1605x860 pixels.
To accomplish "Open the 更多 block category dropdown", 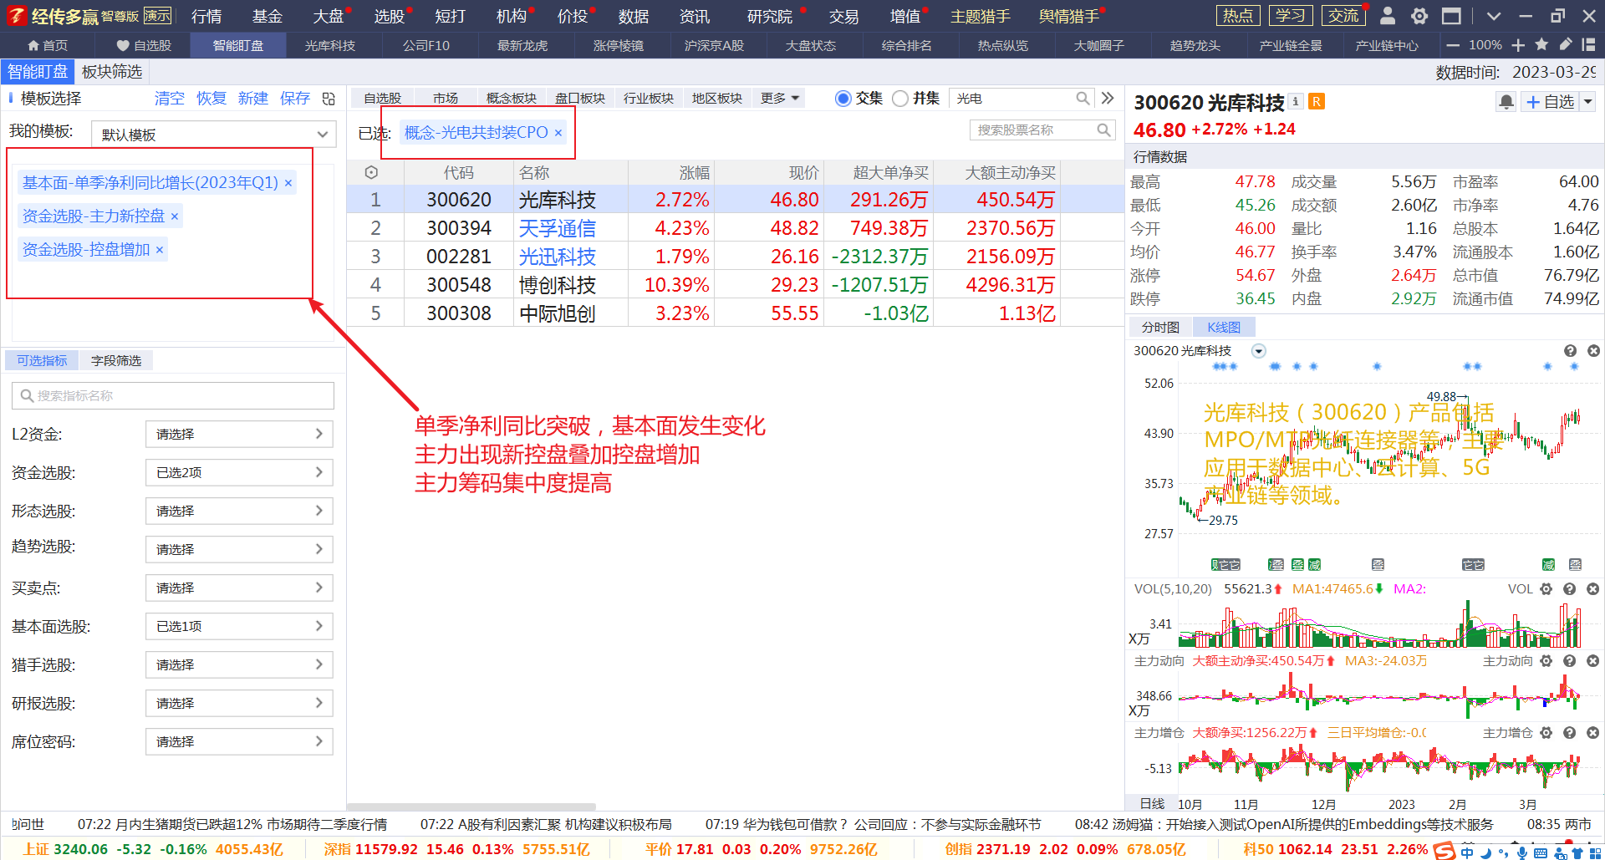I will [x=780, y=99].
